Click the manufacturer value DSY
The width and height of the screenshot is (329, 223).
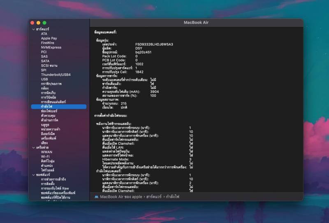click(139, 48)
